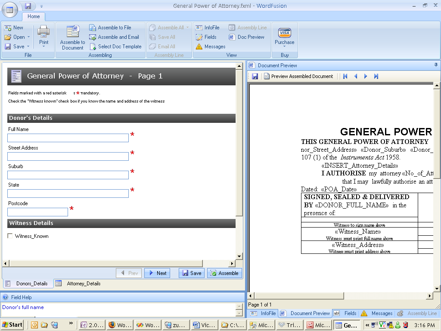This screenshot has width=441, height=331.
Task: Switch to the InfoFile bottom tab
Action: tap(263, 313)
